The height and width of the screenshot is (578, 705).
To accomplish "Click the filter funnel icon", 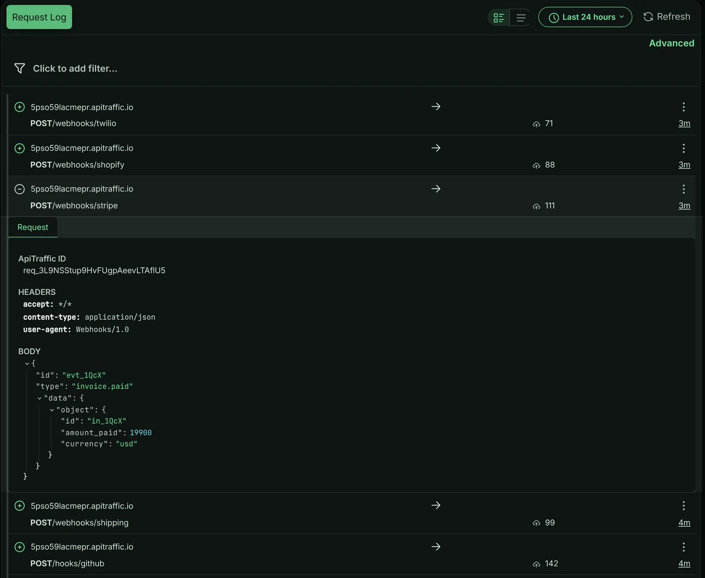I will pyautogui.click(x=19, y=68).
